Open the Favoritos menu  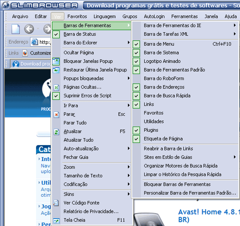point(77,16)
